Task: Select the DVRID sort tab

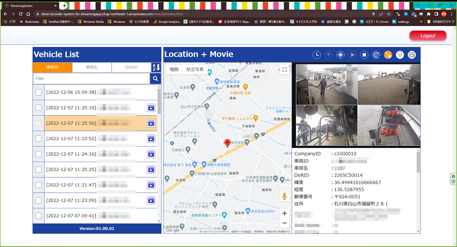Action: 131,68
